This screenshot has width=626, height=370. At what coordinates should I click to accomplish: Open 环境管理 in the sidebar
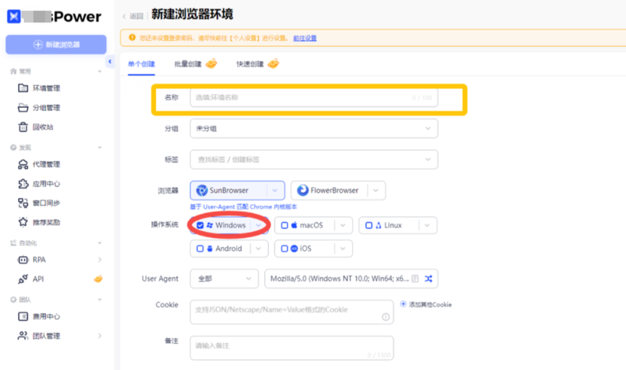point(46,88)
